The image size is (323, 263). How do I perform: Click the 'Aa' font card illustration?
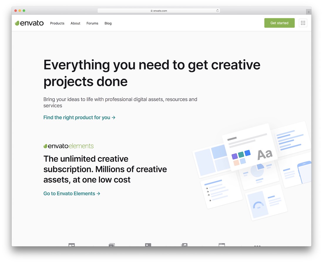250,148
